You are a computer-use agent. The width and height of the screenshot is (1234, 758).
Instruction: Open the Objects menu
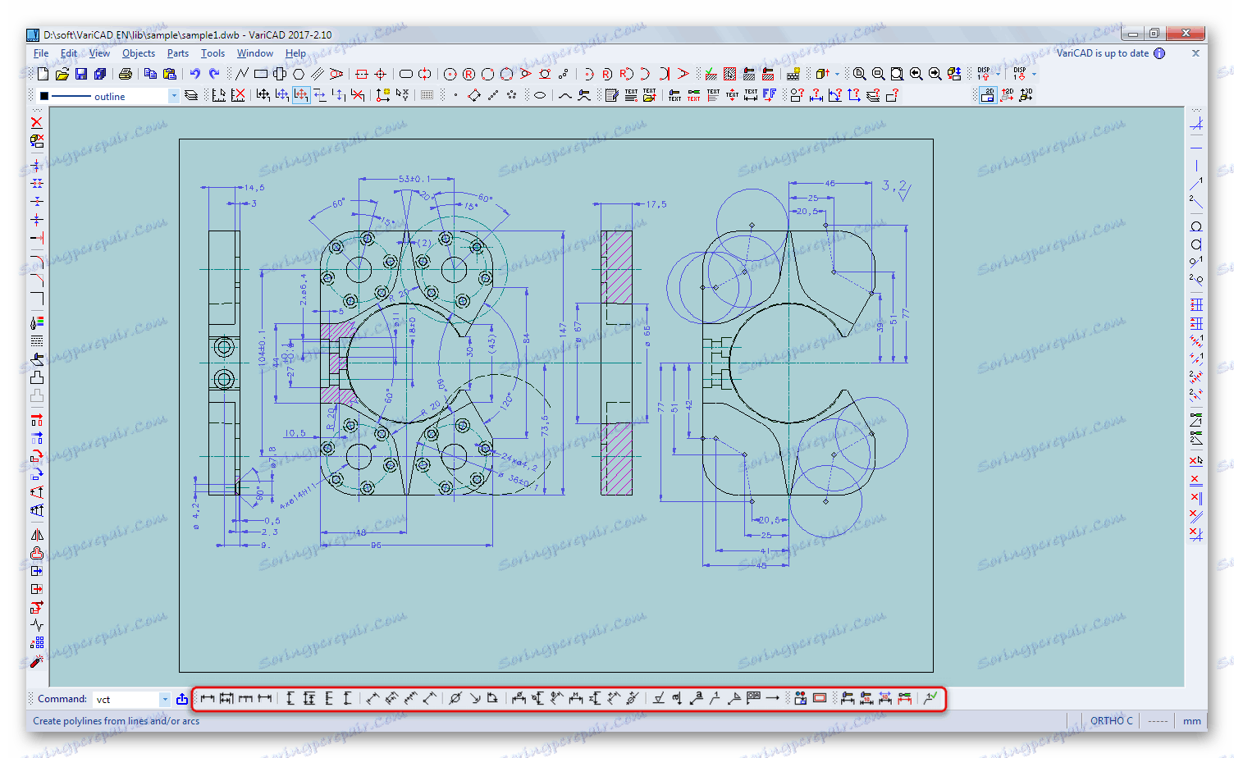click(x=138, y=53)
